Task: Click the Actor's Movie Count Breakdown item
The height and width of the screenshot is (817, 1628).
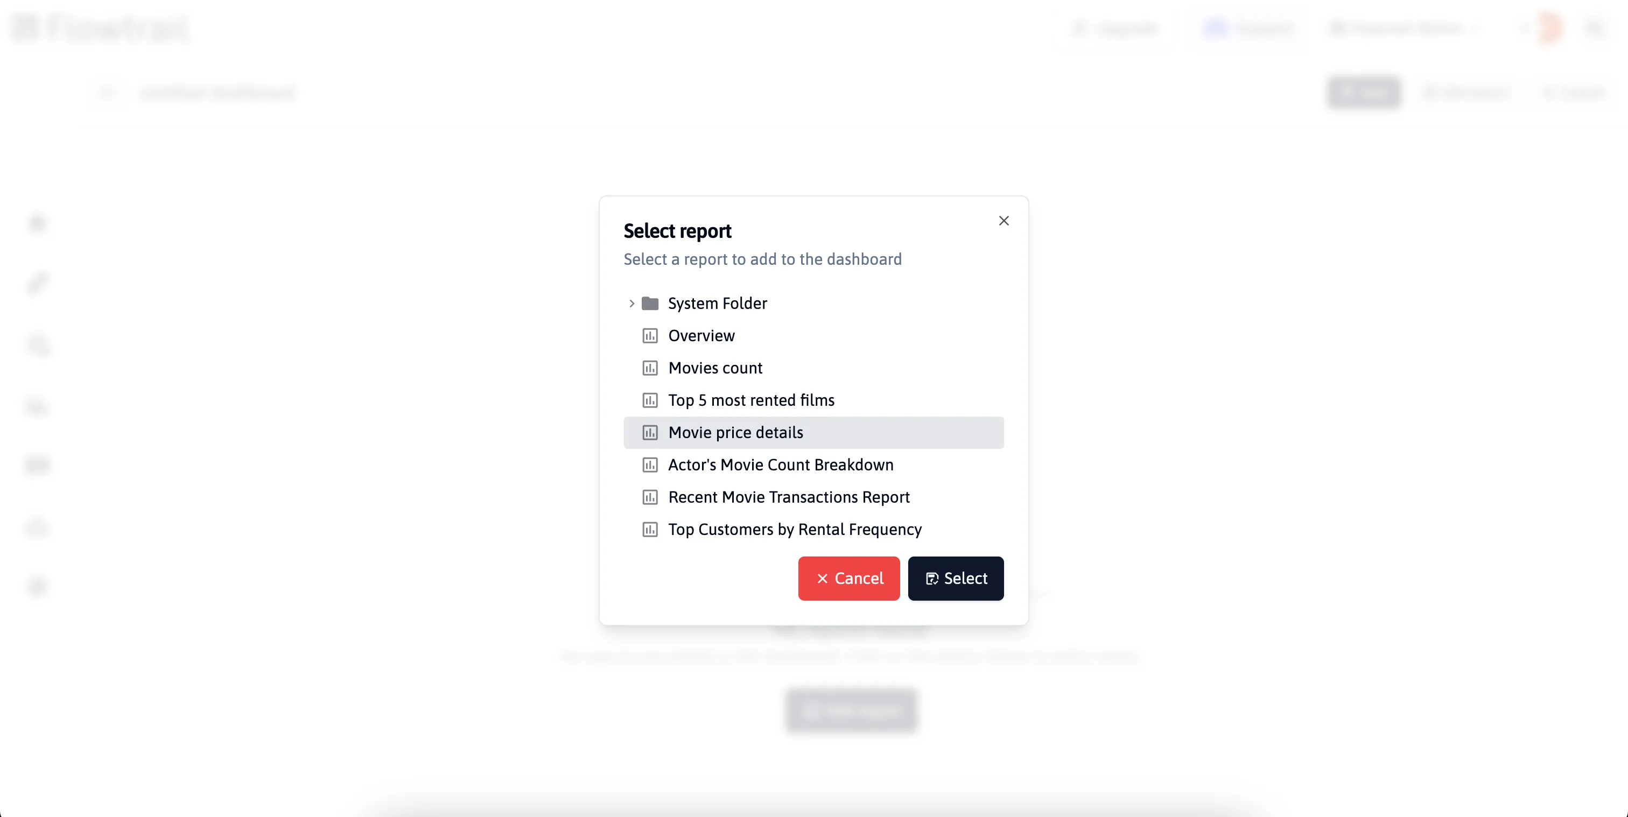Action: pos(781,465)
